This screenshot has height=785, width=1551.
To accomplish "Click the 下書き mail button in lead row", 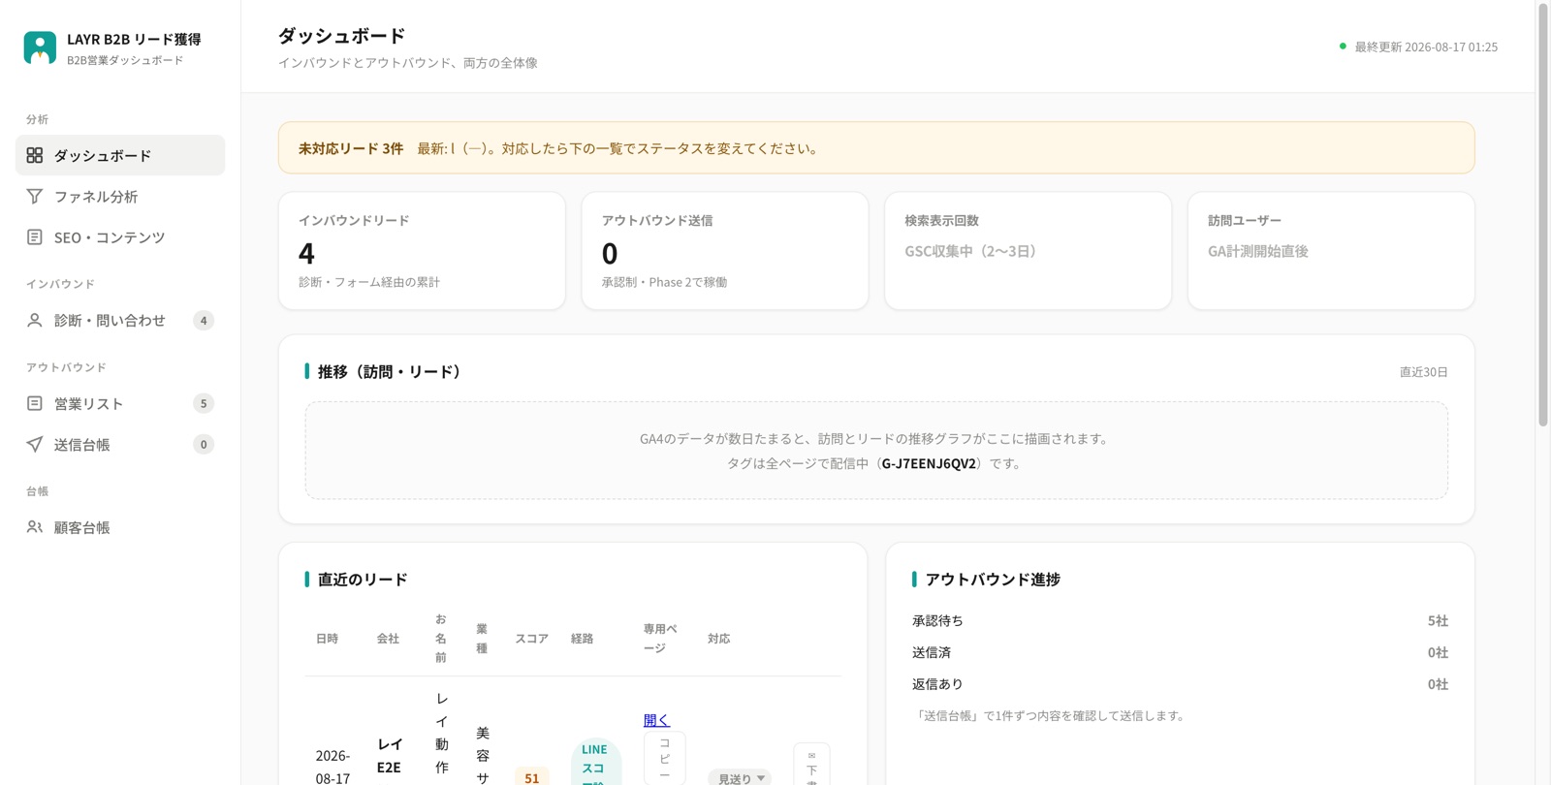I will tap(811, 765).
